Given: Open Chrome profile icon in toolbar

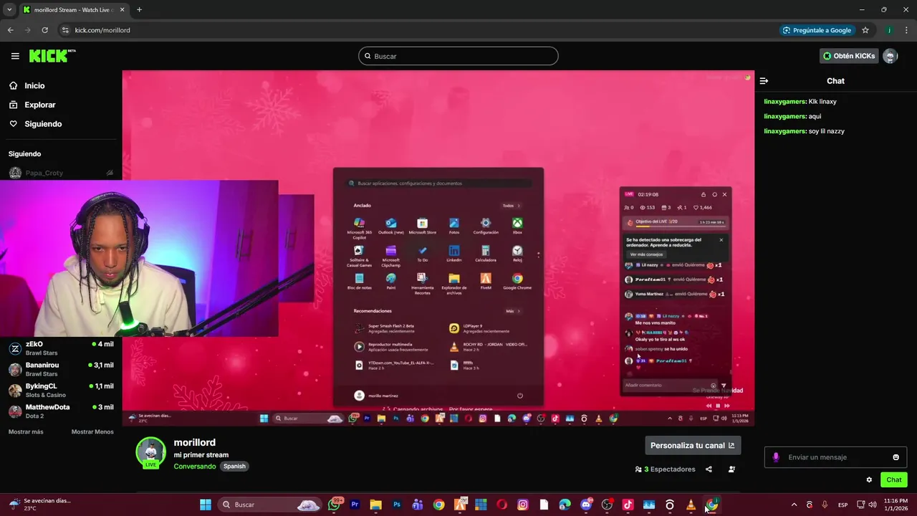Looking at the screenshot, I should [x=889, y=30].
